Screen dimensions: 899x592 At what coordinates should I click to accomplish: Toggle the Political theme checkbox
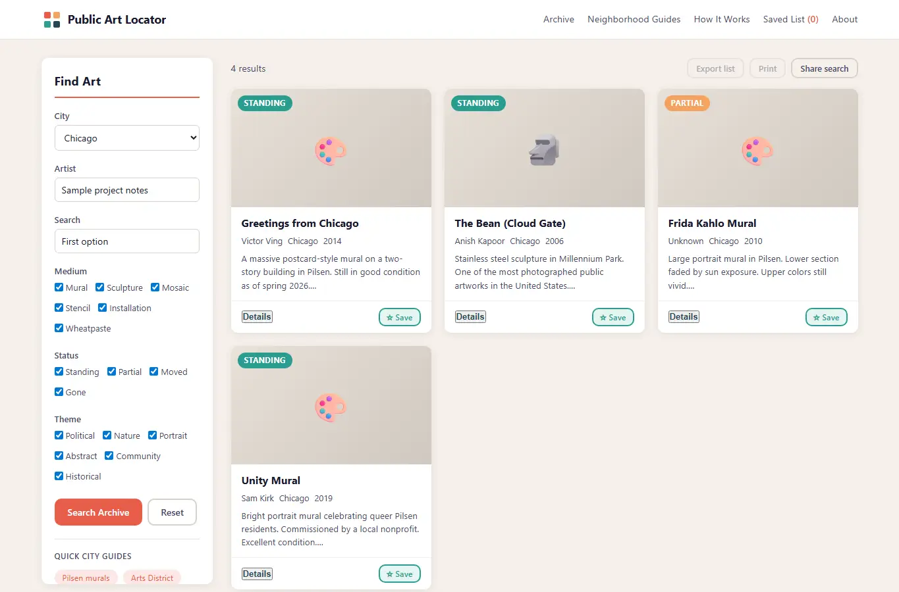59,435
